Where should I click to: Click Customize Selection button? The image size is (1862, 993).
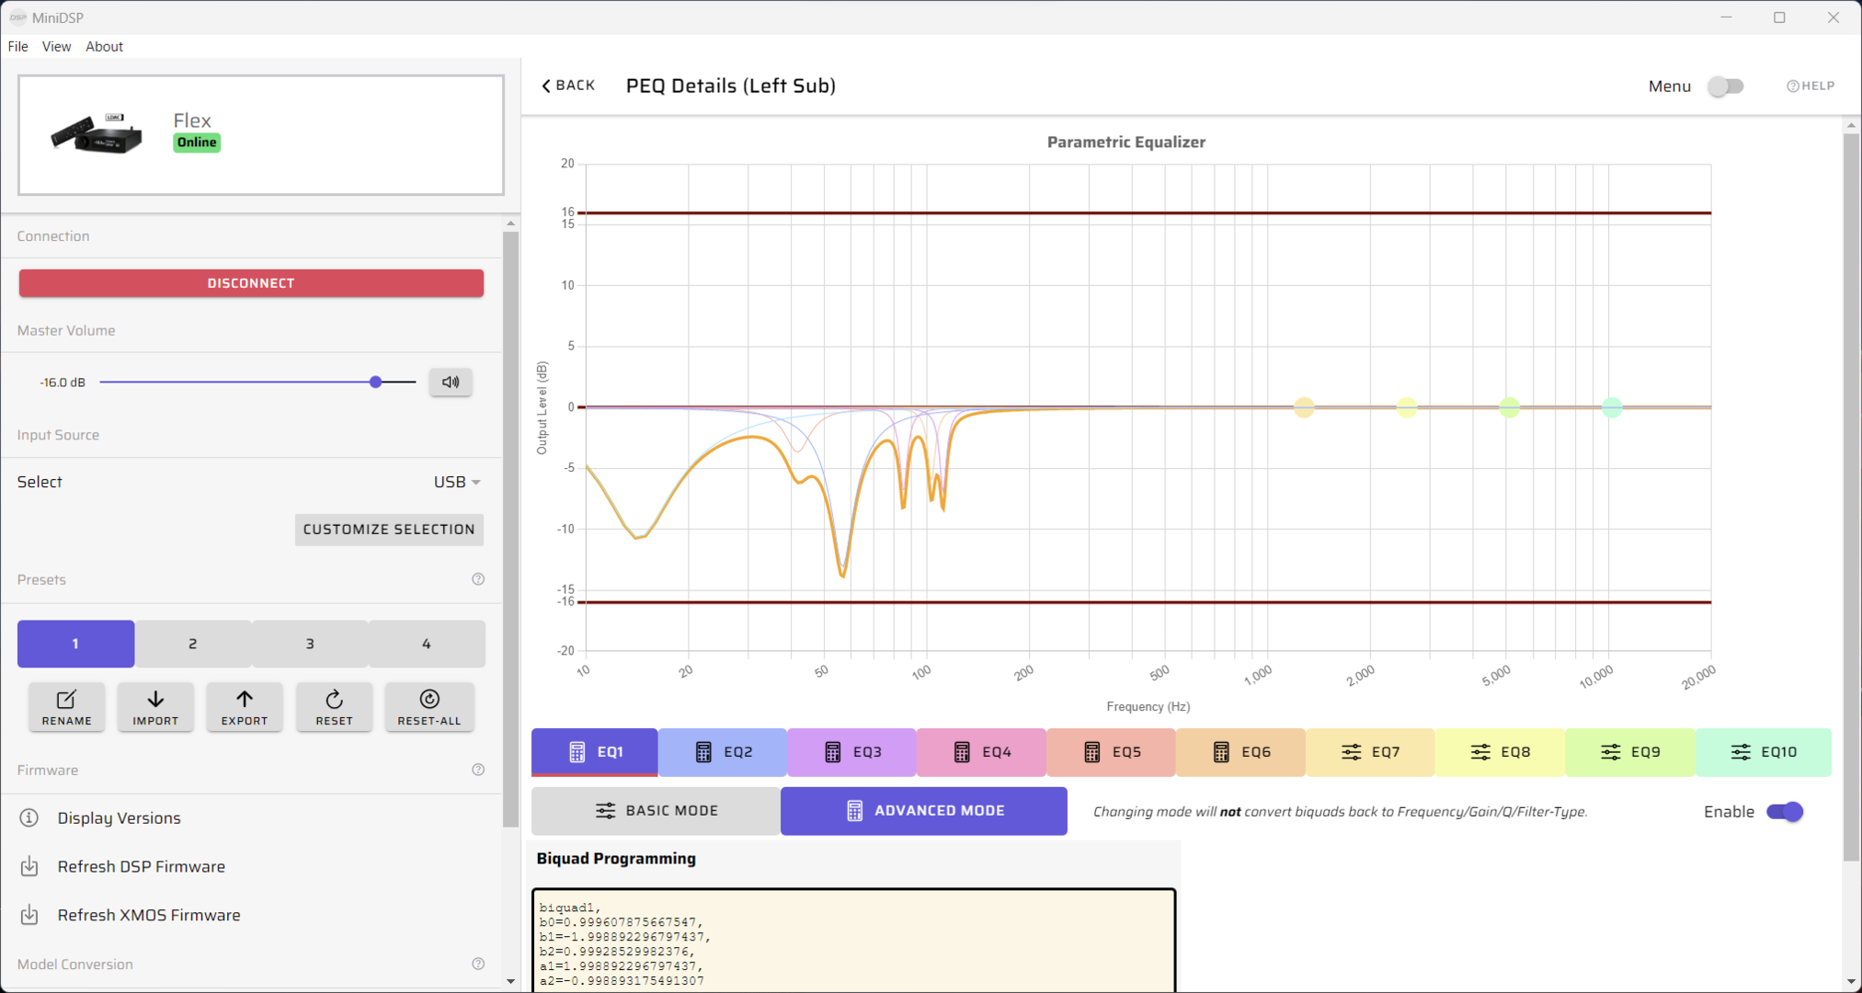click(x=389, y=529)
